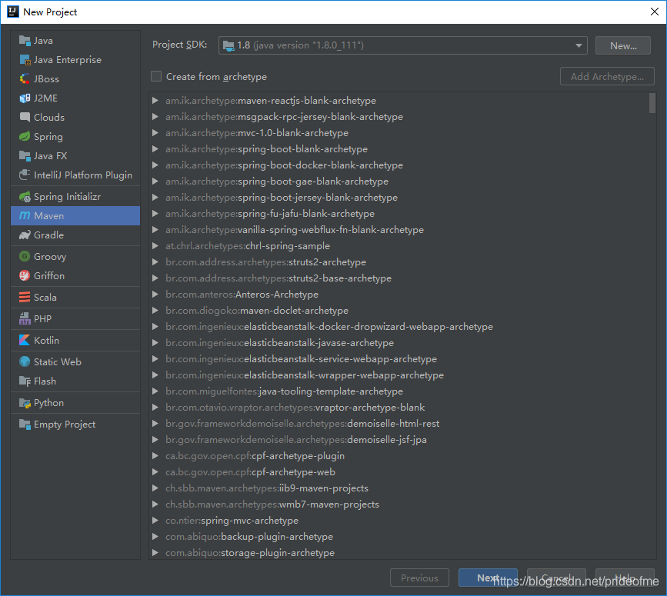Click the Spring leaf icon
The height and width of the screenshot is (596, 667).
coord(25,136)
